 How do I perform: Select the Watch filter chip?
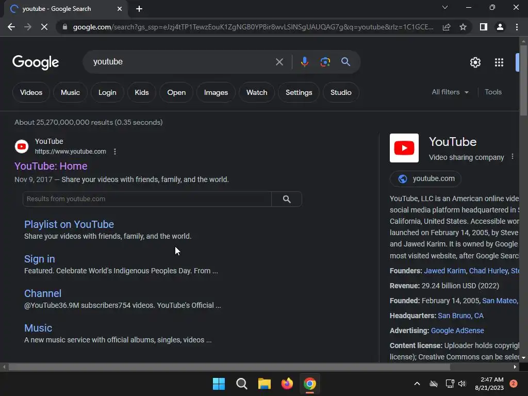pos(257,92)
